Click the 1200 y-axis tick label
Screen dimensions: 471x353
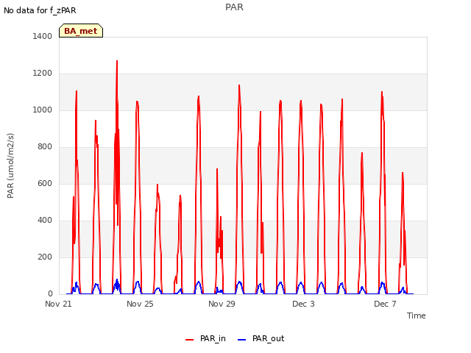pos(43,73)
